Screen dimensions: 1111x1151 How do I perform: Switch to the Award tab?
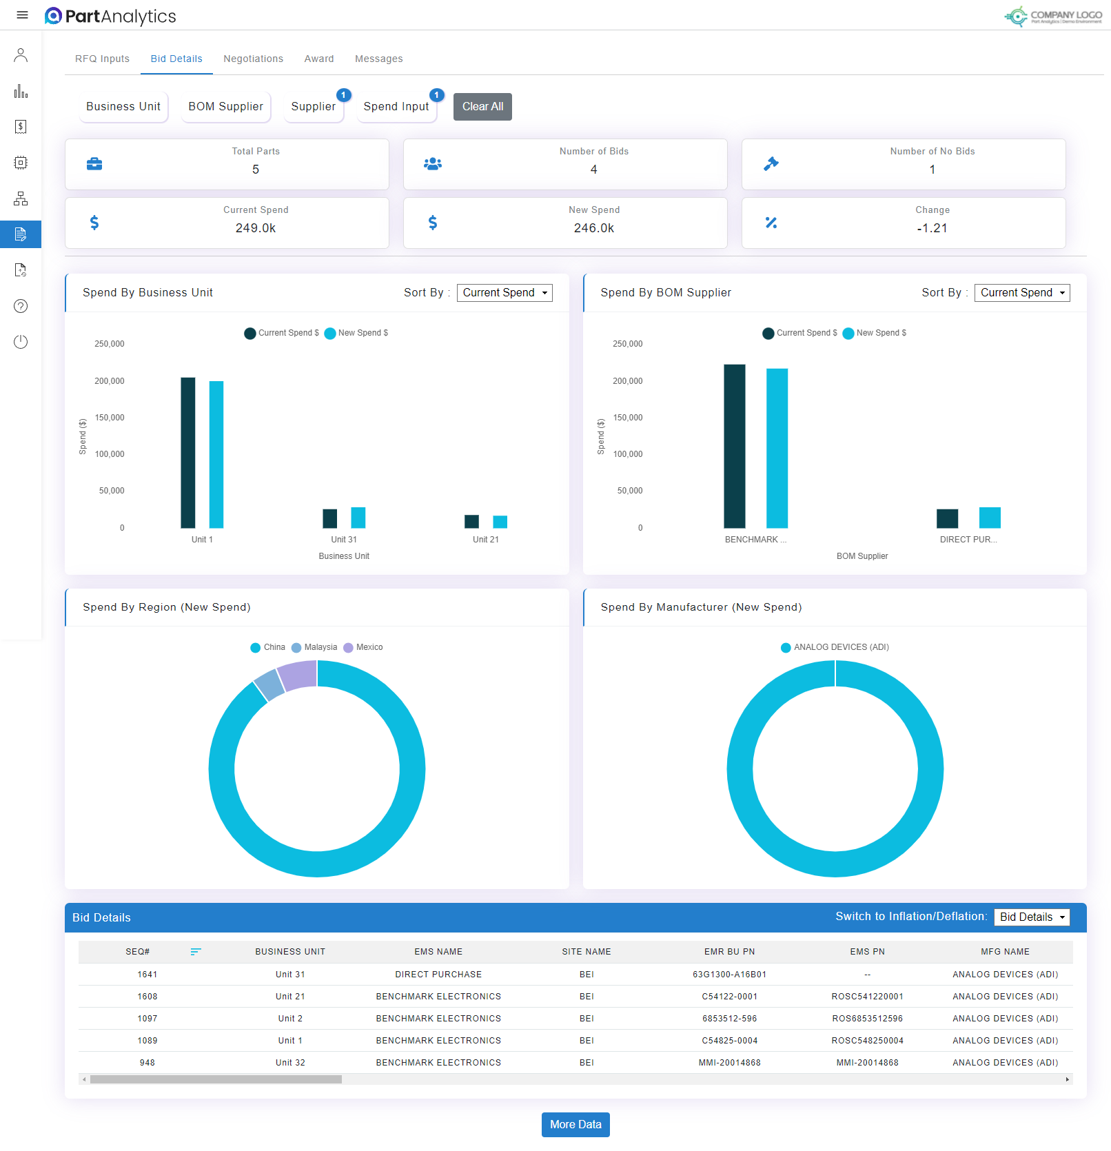tap(319, 59)
